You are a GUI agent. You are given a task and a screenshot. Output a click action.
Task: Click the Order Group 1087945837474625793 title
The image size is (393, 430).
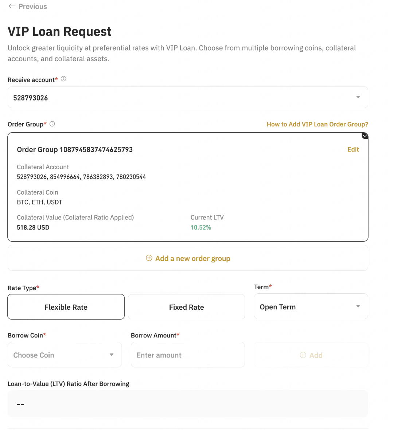(x=75, y=149)
